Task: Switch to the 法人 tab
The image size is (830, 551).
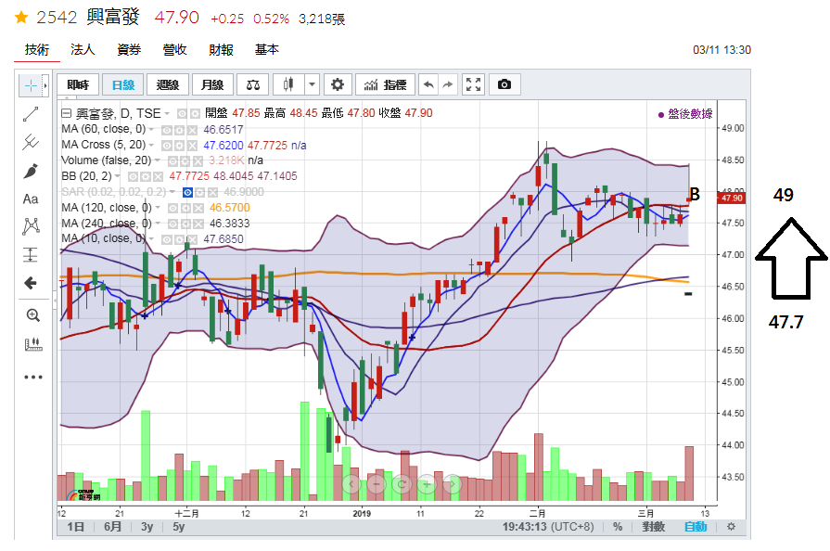Action: tap(83, 50)
